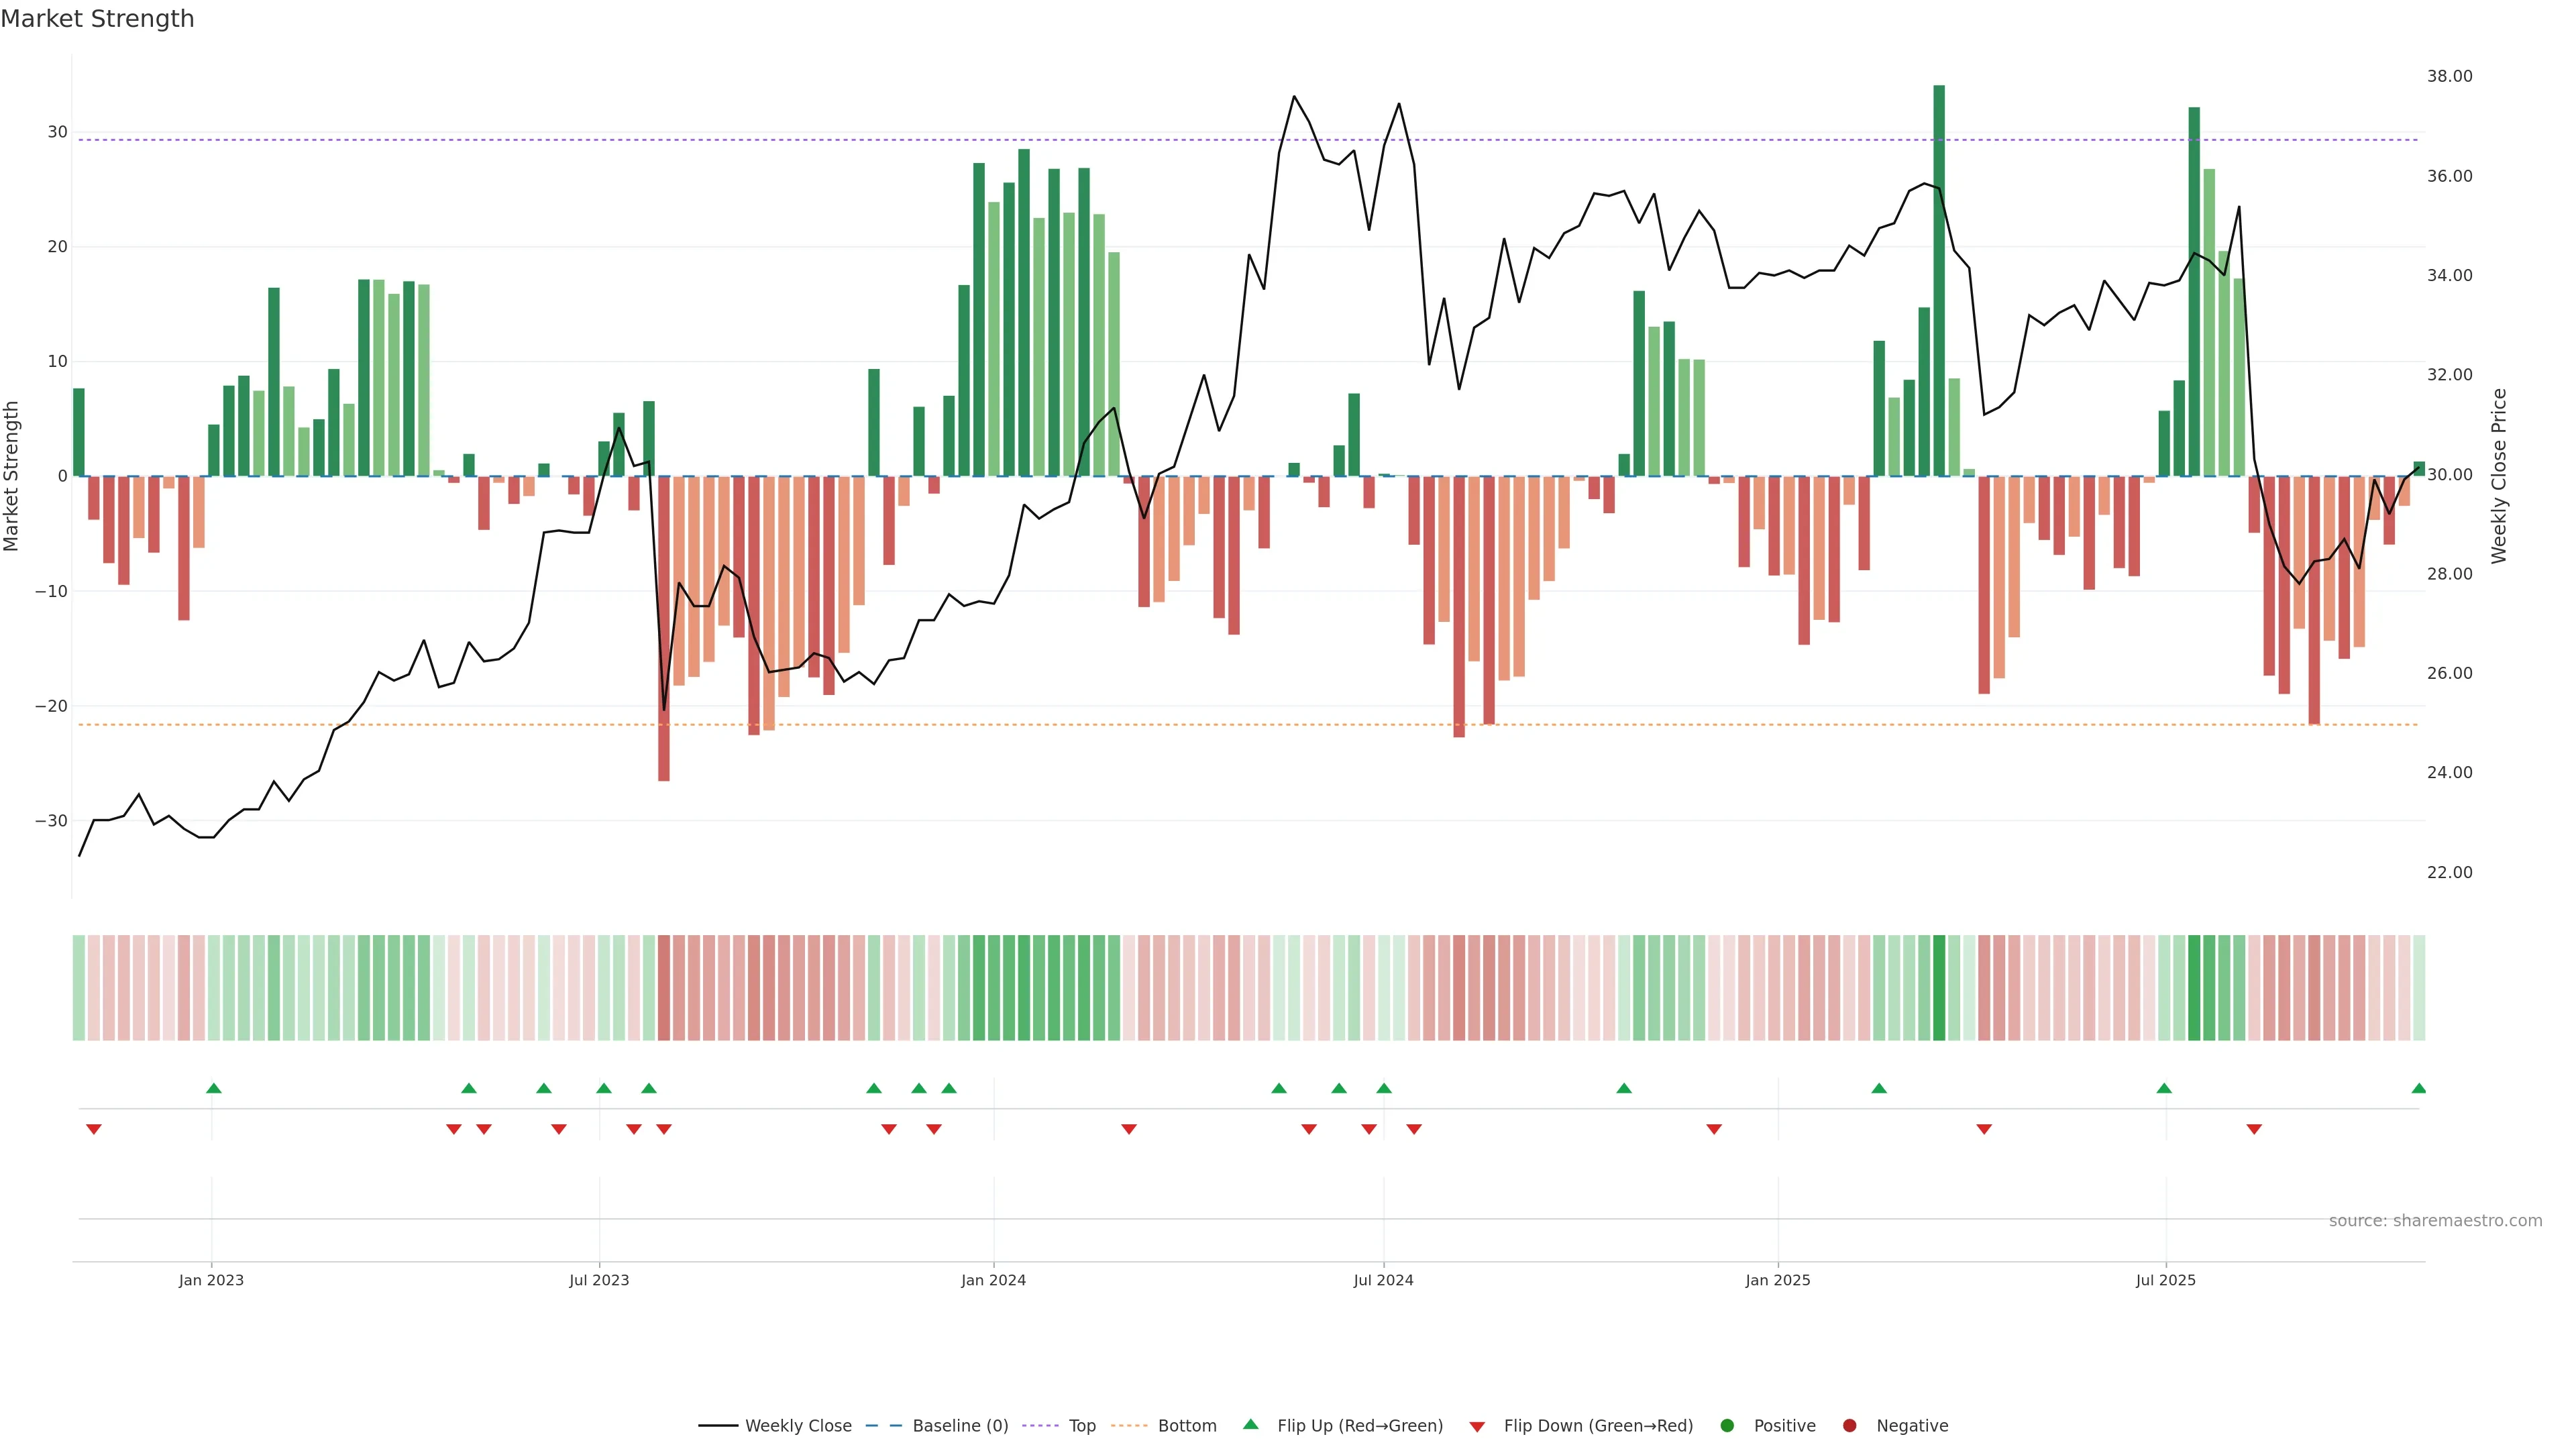2576x1449 pixels.
Task: Click the green Flip Up triangle in legend
Action: (1250, 1425)
